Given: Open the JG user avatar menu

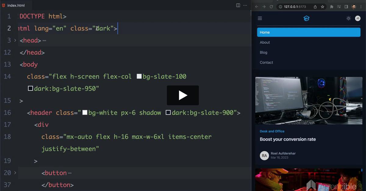Looking at the screenshot, I should pos(358,19).
